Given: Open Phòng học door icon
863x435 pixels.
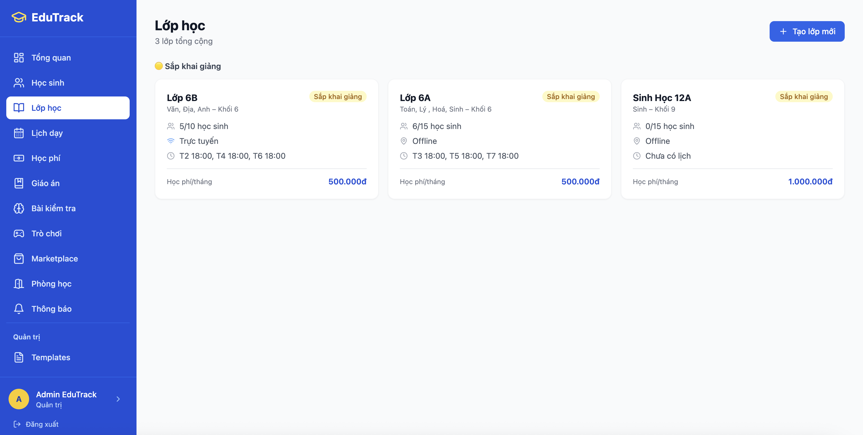Looking at the screenshot, I should [x=19, y=284].
